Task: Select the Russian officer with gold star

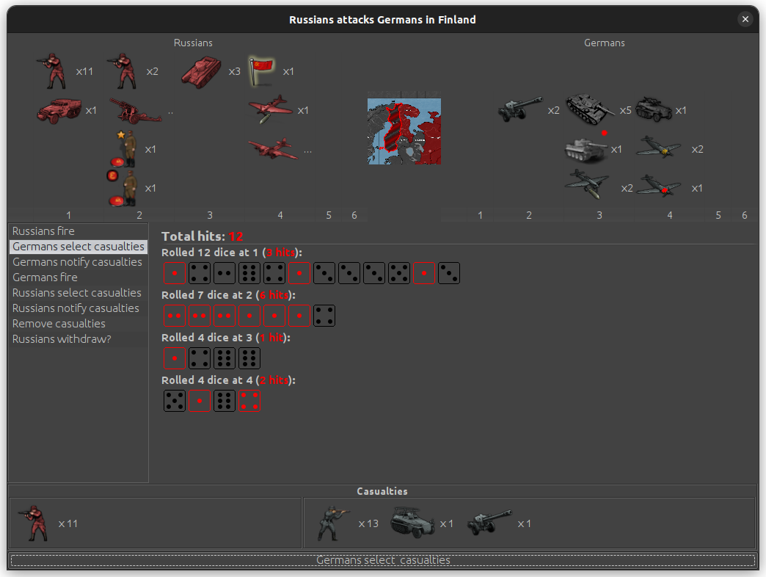Action: click(x=126, y=149)
